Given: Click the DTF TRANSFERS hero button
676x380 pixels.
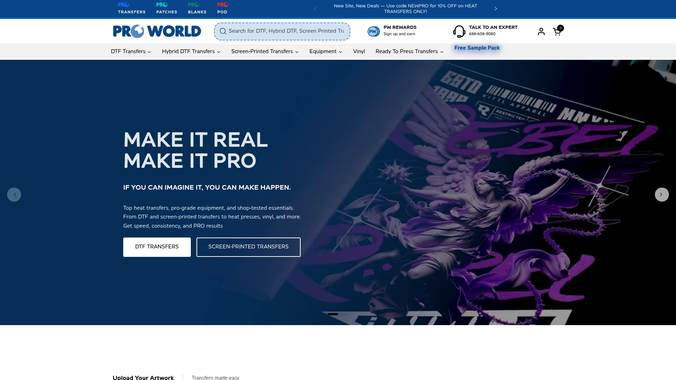Looking at the screenshot, I should coord(157,247).
